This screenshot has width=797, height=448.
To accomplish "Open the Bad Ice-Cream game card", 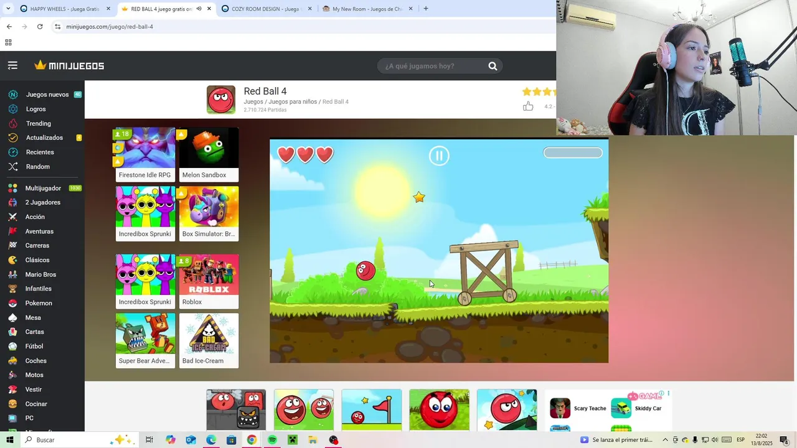I will (209, 340).
